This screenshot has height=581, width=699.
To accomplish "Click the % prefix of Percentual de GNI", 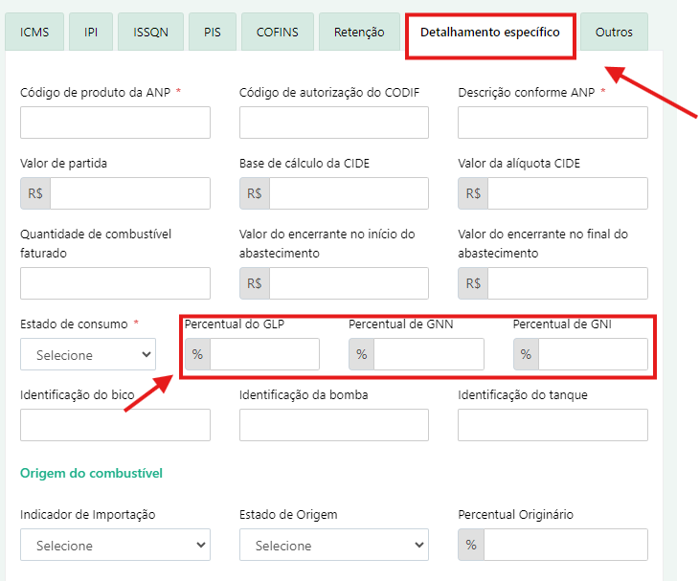I will click(526, 354).
